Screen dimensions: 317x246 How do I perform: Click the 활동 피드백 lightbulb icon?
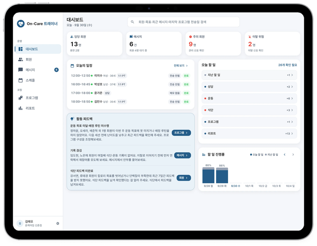[x=72, y=119]
